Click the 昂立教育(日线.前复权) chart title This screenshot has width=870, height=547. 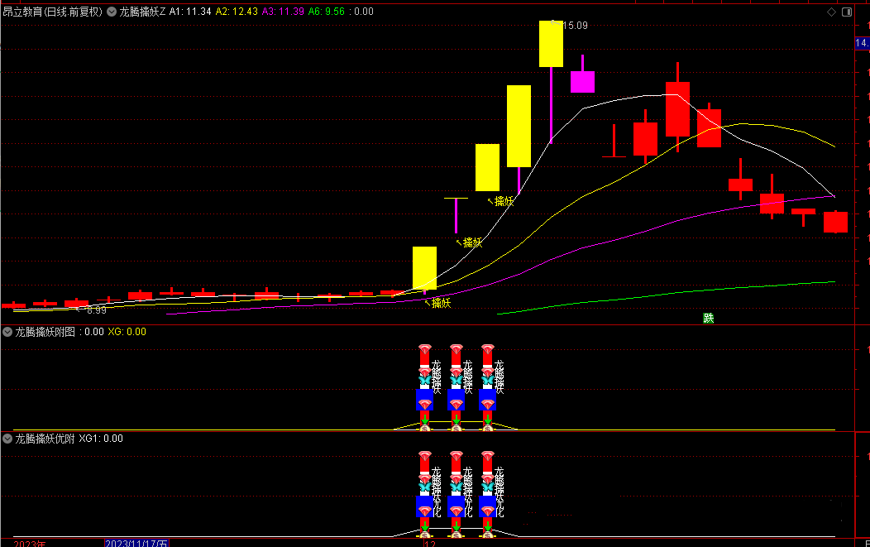pyautogui.click(x=53, y=12)
